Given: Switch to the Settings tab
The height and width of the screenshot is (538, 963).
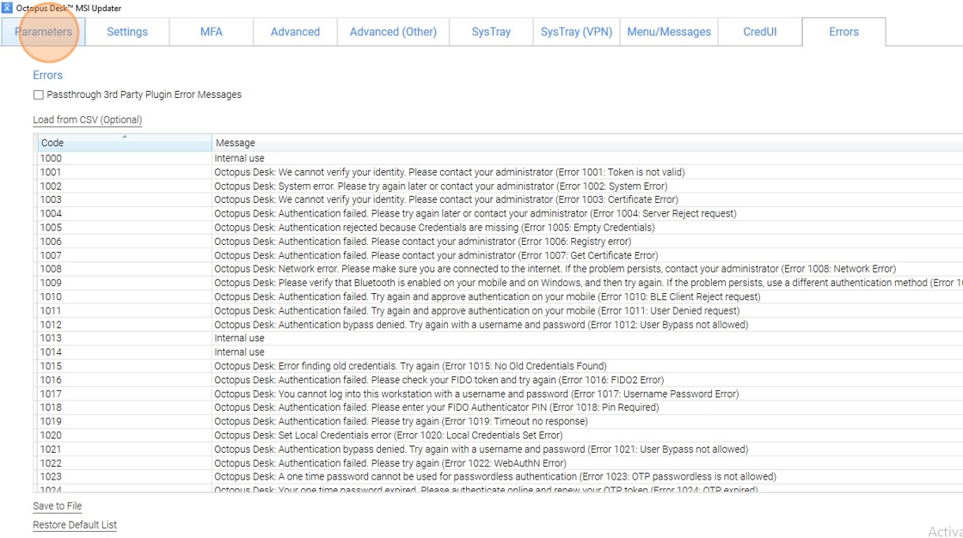Looking at the screenshot, I should 127,32.
